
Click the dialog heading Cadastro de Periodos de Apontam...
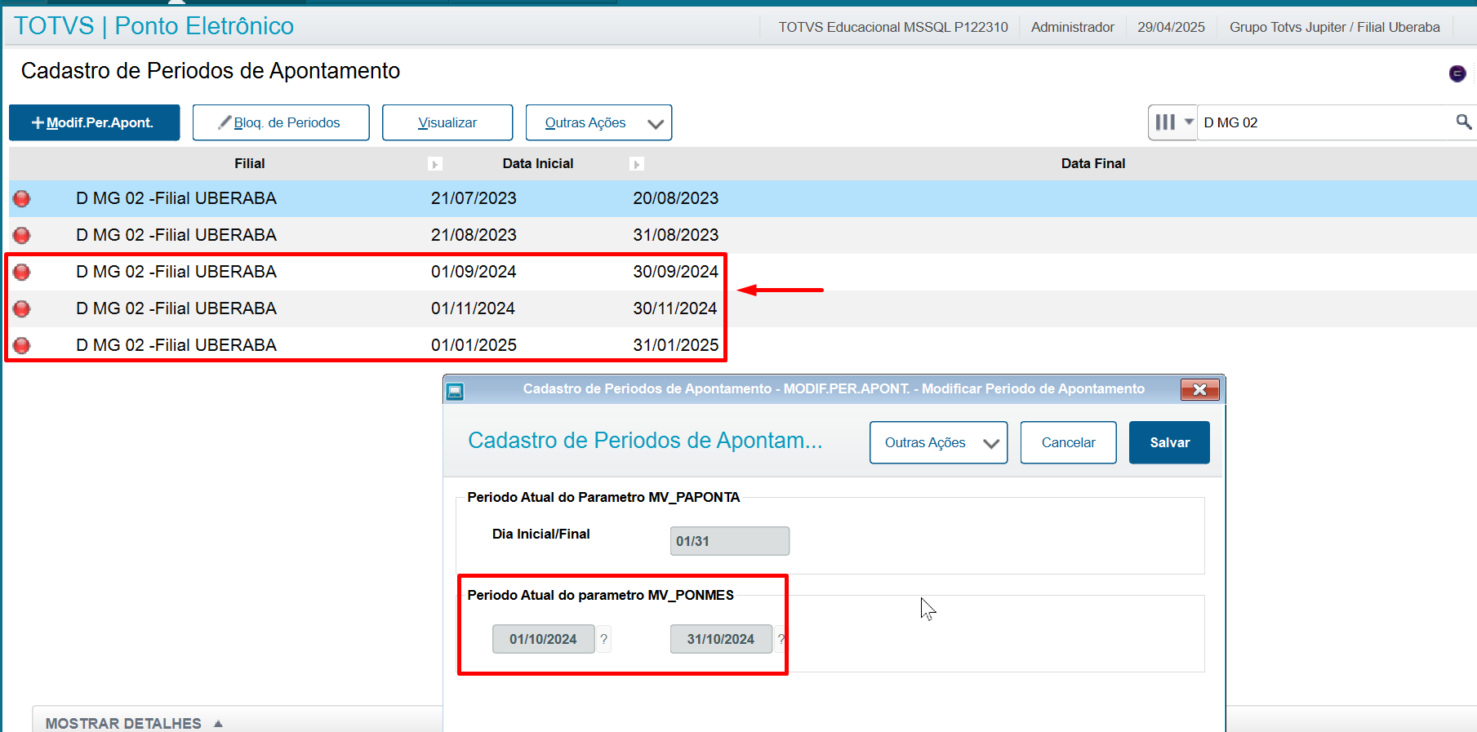(645, 441)
